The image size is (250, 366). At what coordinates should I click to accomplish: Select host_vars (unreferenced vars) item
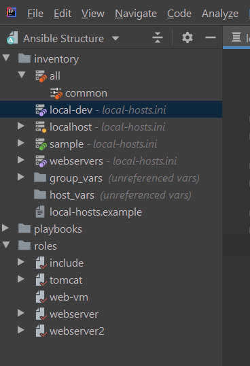(x=120, y=195)
